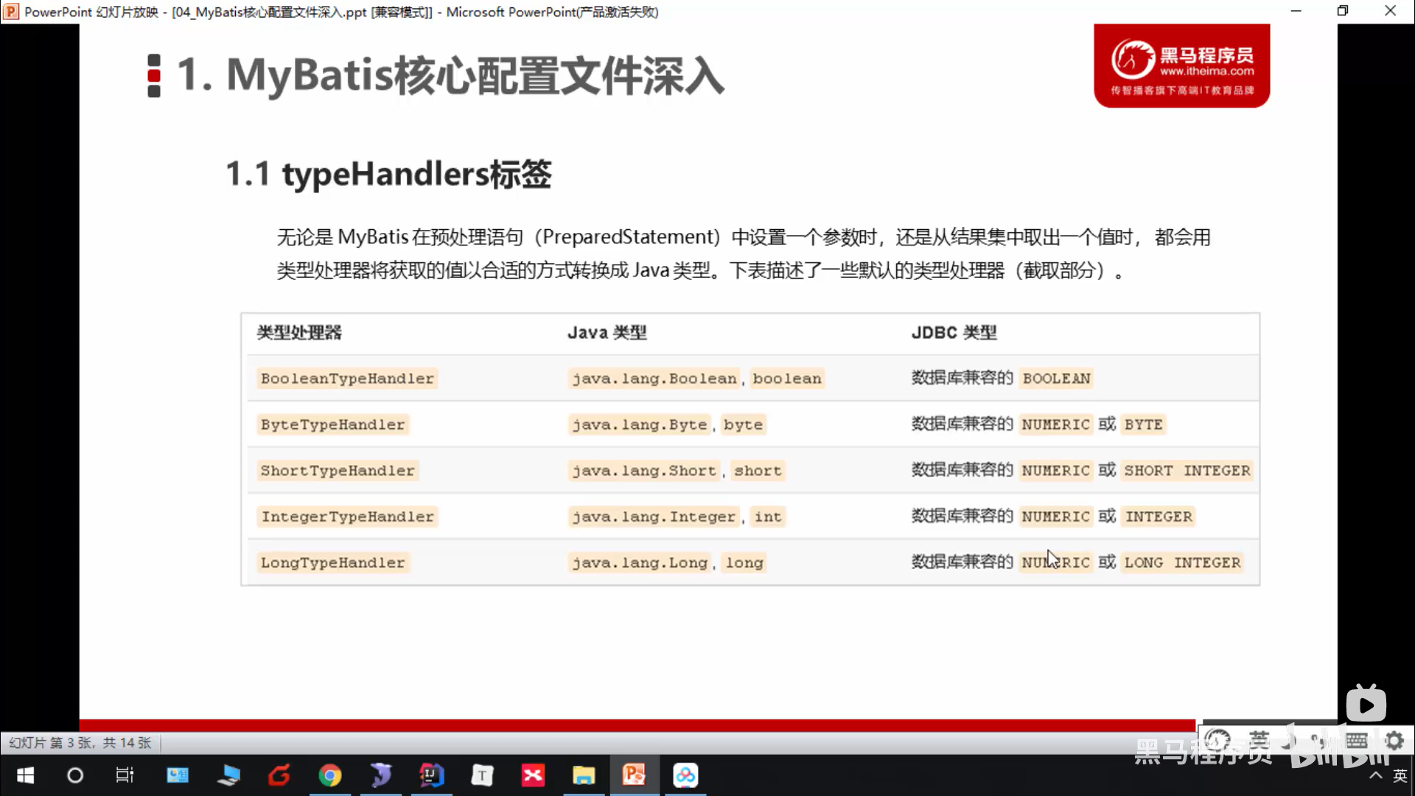Open Google Chrome from the taskbar
The image size is (1415, 796).
click(x=330, y=775)
